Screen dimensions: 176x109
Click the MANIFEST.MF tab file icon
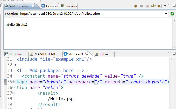[x=32, y=54]
